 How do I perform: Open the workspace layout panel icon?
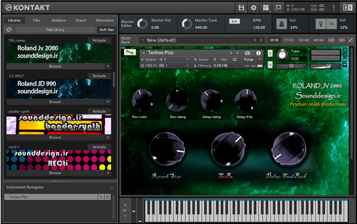pyautogui.click(x=266, y=8)
